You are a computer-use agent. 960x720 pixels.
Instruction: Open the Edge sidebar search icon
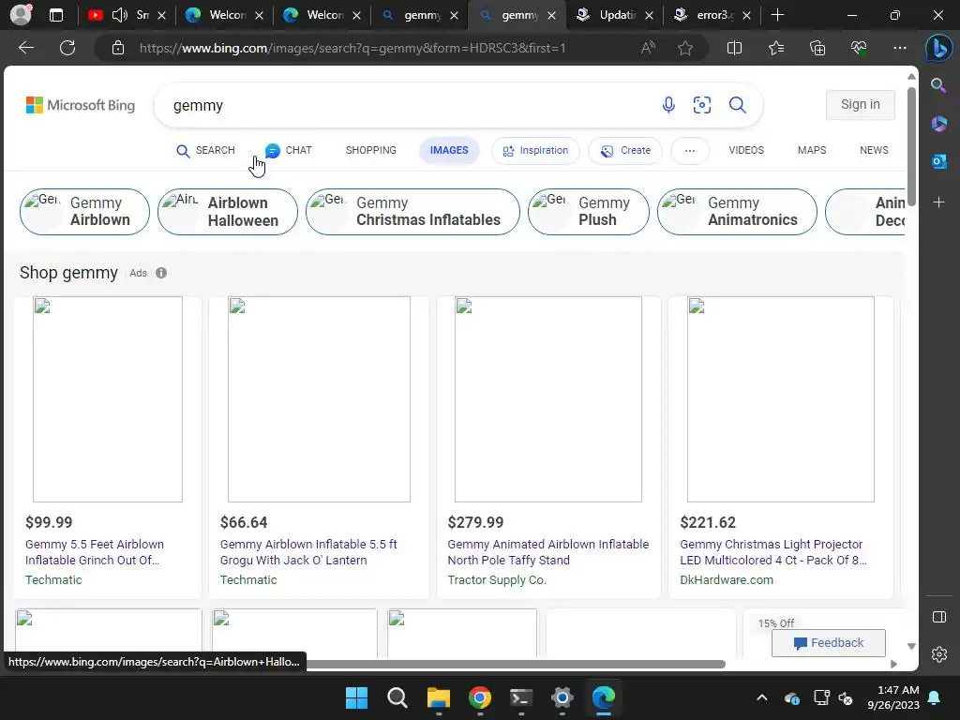(938, 85)
